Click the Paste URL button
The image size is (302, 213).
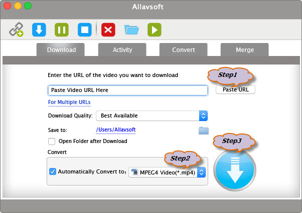[236, 89]
